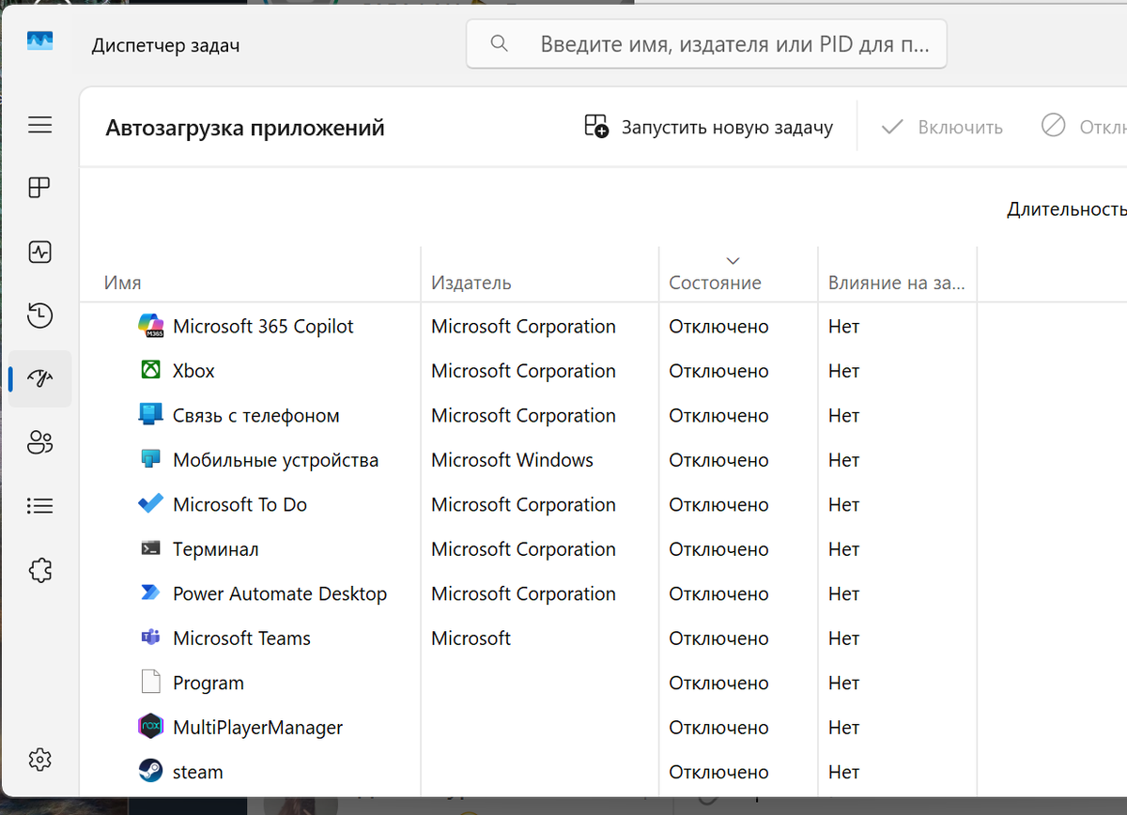Open App history page icon
This screenshot has height=815, width=1127.
(x=39, y=315)
